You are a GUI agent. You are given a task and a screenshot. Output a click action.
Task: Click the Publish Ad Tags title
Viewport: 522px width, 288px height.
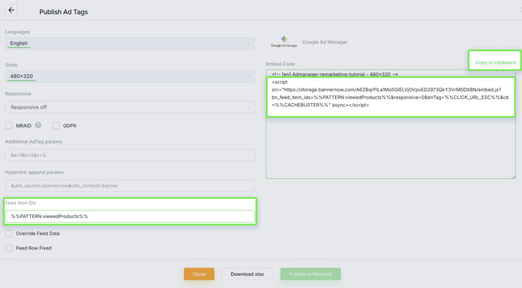coord(64,12)
